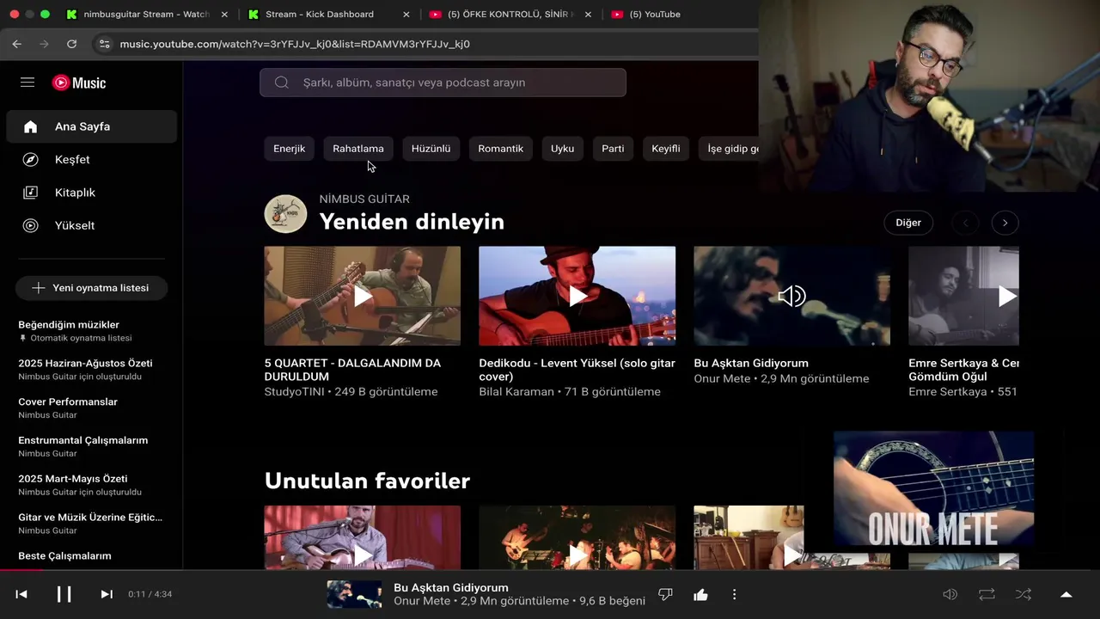This screenshot has height=619, width=1100.
Task: Click the plus icon of Yeni oynatma listesi
Action: point(38,288)
